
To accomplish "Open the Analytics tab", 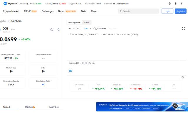I will pos(54,107).
